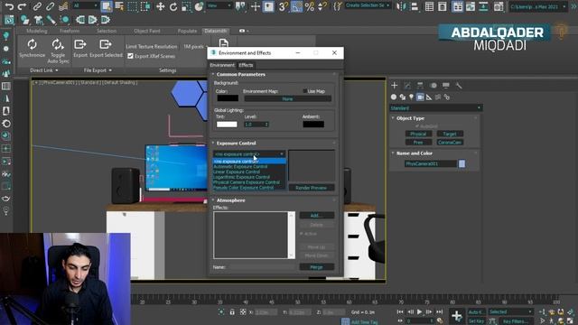This screenshot has height=325, width=578.
Task: Click the Play Animation button
Action: pos(419,311)
